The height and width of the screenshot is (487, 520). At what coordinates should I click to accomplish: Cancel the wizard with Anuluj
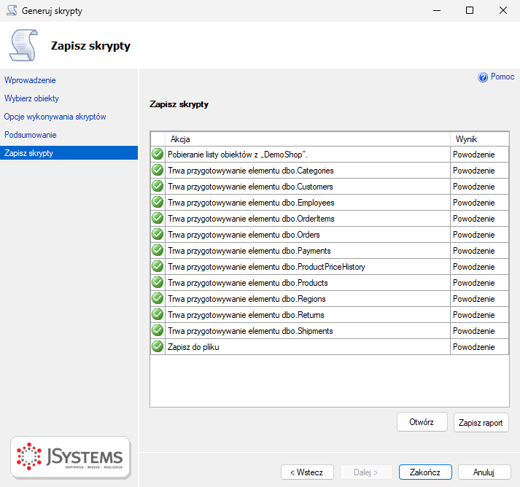tap(484, 472)
